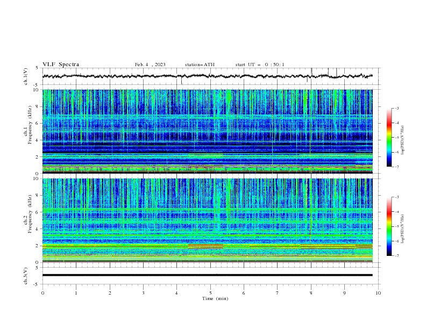The height and width of the screenshot is (329, 426).
Task: Click the "-7" tick on ch.2 color bar
Action: click(397, 256)
